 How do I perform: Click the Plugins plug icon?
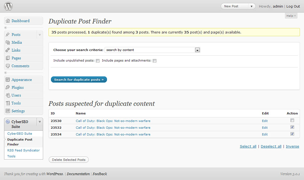coord(8,87)
